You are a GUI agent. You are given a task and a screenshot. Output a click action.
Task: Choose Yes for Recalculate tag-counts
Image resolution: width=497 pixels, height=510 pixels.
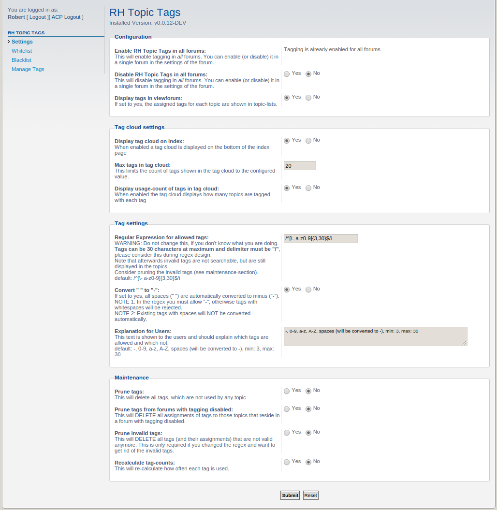[x=287, y=462]
